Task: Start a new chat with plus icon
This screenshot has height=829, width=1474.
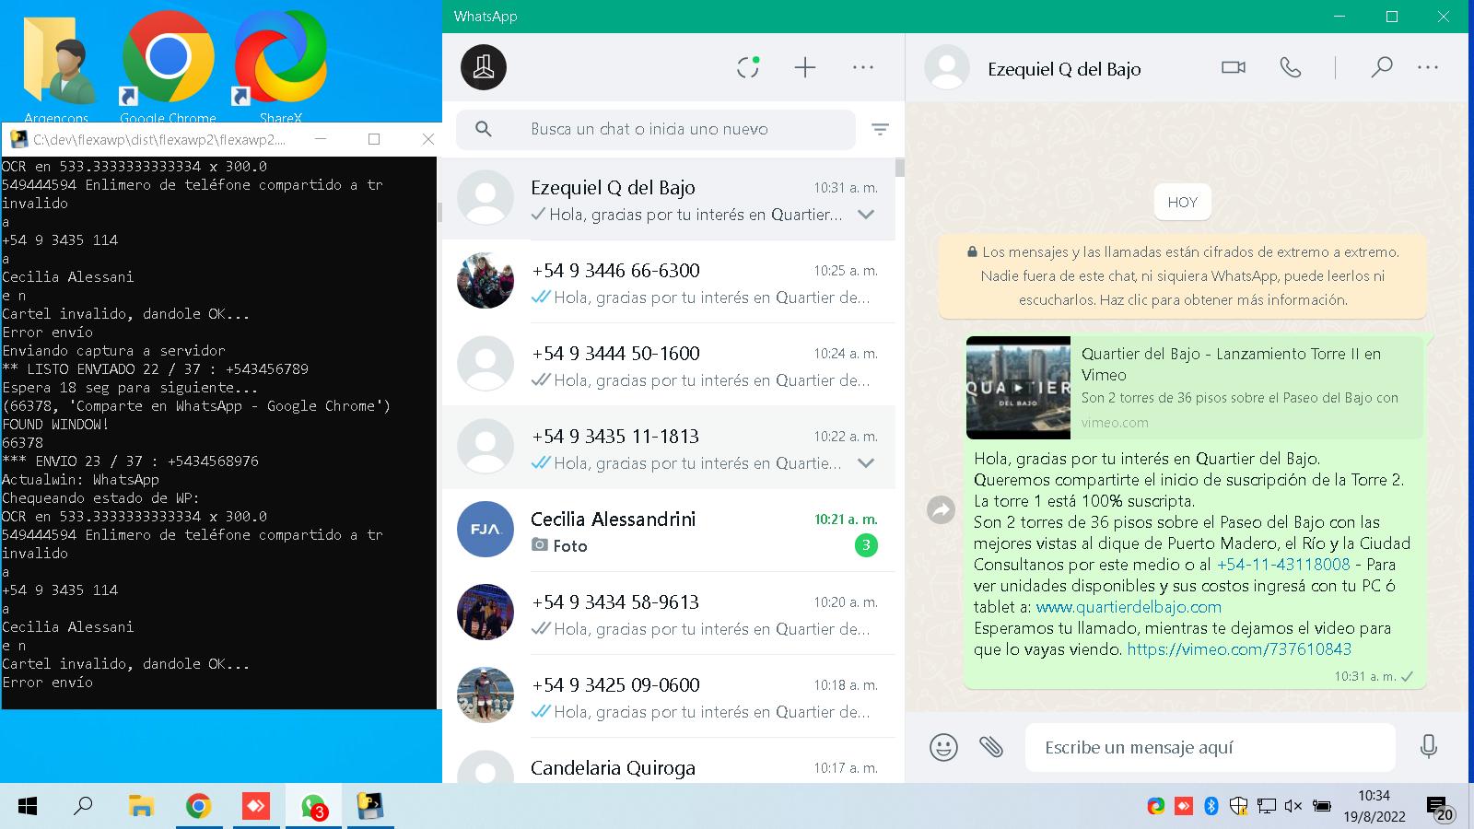Action: click(805, 67)
